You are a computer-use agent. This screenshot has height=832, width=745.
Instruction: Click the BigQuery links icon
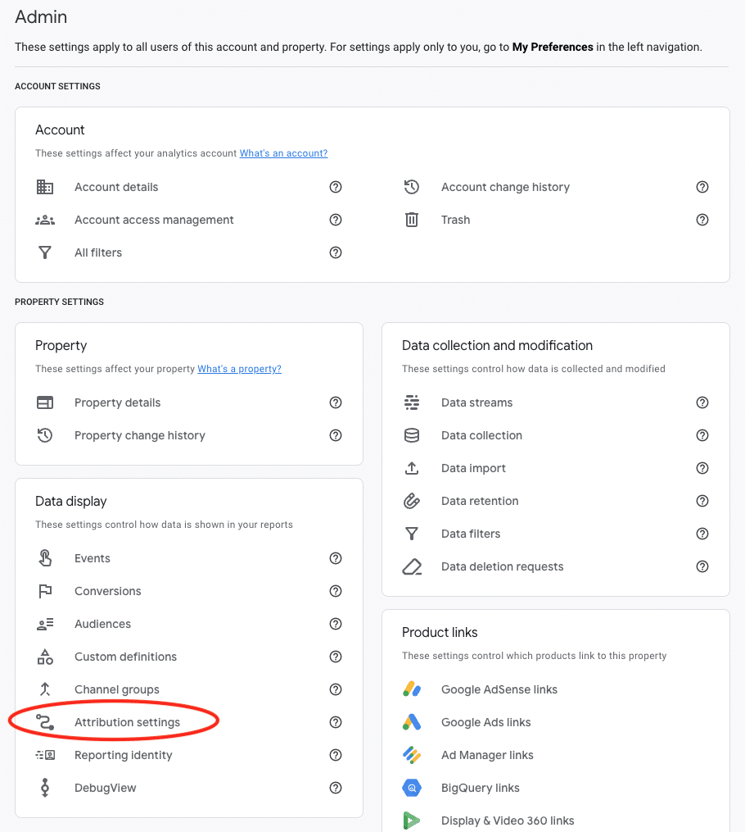tap(412, 788)
